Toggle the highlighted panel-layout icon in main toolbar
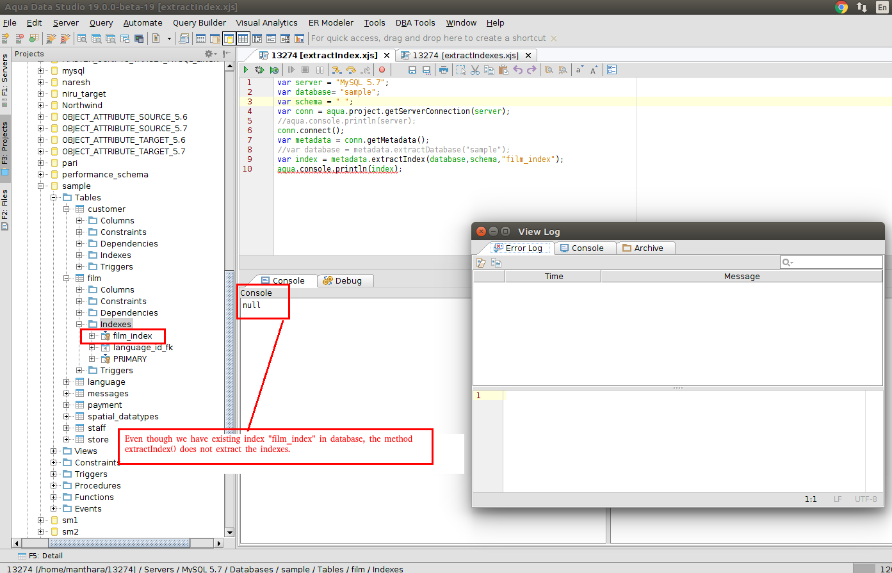The width and height of the screenshot is (892, 573). 229,38
